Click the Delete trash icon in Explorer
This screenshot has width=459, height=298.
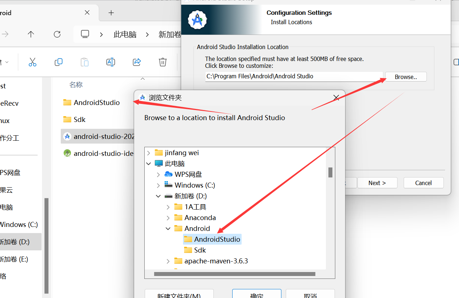[163, 62]
